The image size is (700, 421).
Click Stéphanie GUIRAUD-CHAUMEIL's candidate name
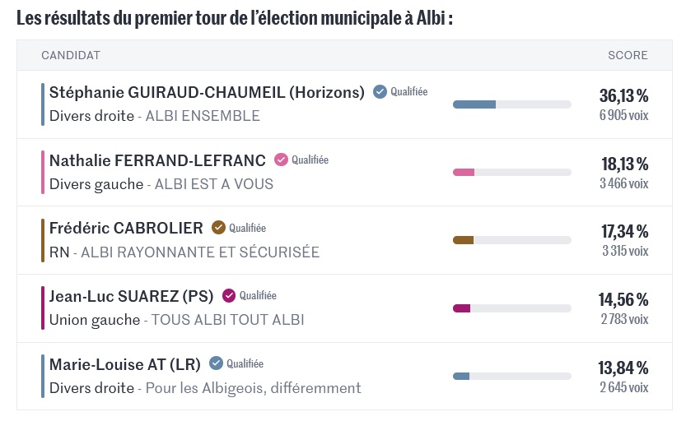[x=207, y=93]
